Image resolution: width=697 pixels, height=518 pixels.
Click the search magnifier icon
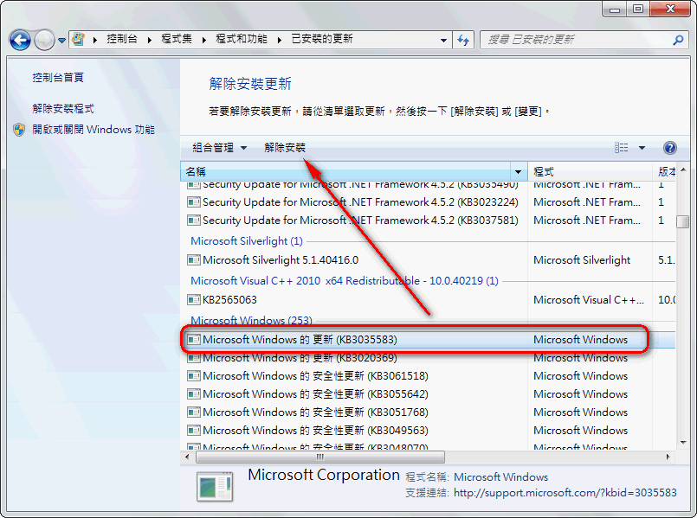pyautogui.click(x=678, y=40)
